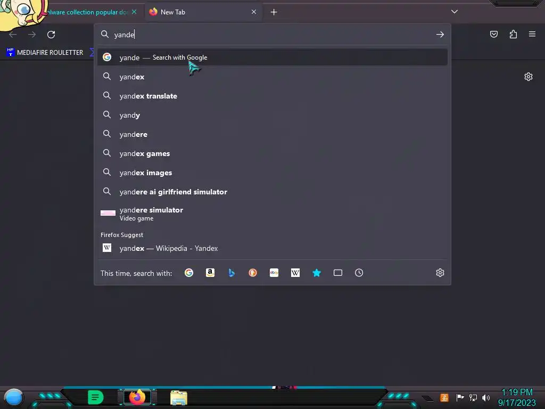This screenshot has height=409, width=545.
Task: Close the malware collection tab
Action: click(x=134, y=12)
